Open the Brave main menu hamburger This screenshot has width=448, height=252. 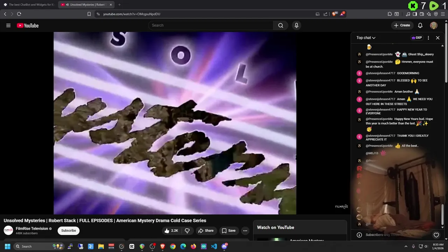pyautogui.click(x=443, y=14)
